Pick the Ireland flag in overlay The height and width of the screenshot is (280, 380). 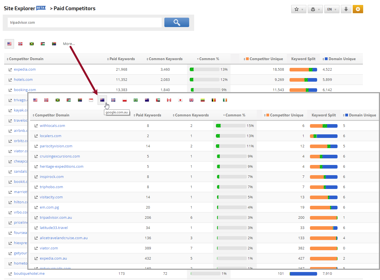[225, 100]
